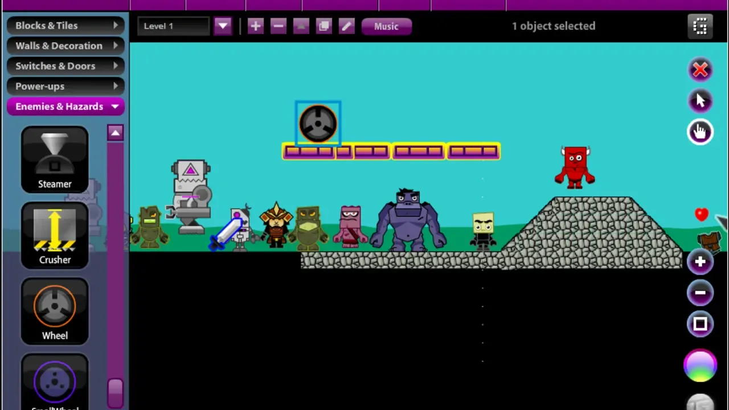
Task: Open the level selector dropdown arrow
Action: [223, 26]
